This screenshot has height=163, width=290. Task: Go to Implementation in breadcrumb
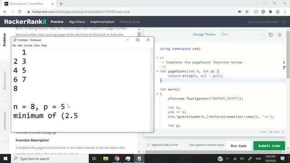(x=102, y=22)
